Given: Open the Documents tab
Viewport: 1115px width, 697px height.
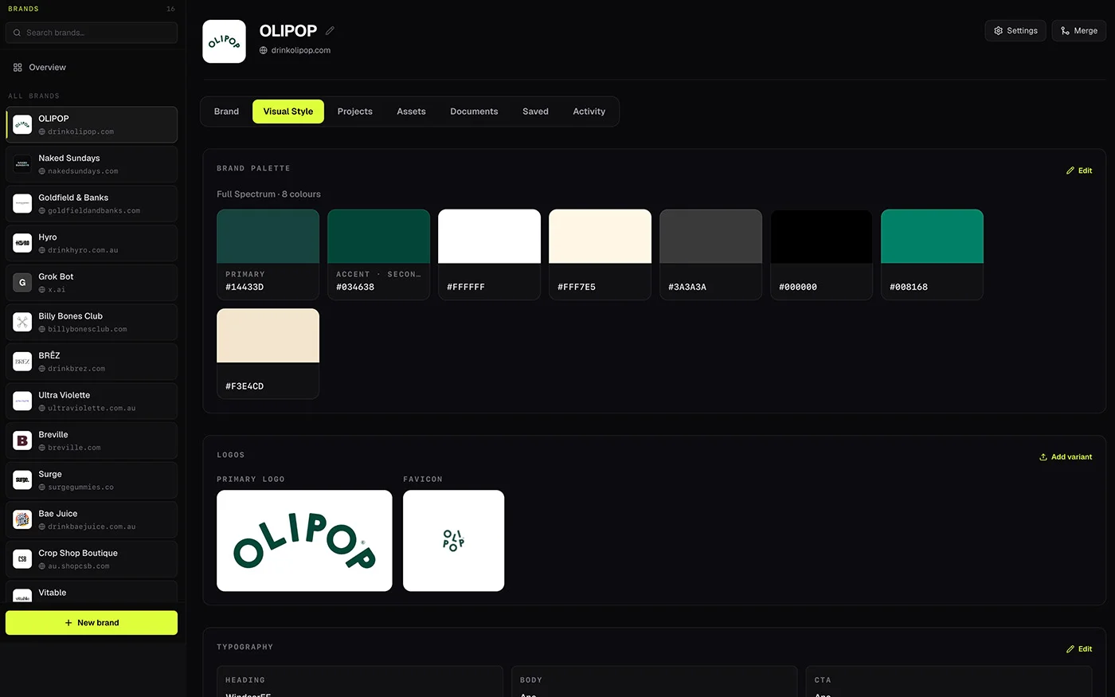Looking at the screenshot, I should click(474, 112).
